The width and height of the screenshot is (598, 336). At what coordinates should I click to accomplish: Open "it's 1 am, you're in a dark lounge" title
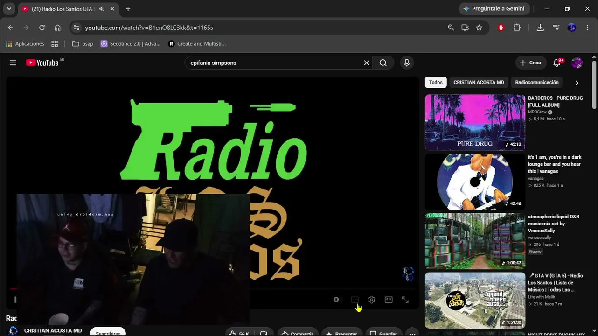click(555, 164)
